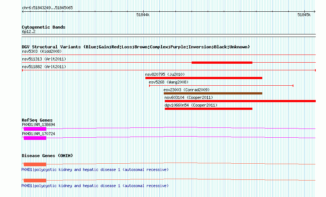
Task: Open variant nsv511882 (Arlt2011) label
Action: tap(44, 67)
